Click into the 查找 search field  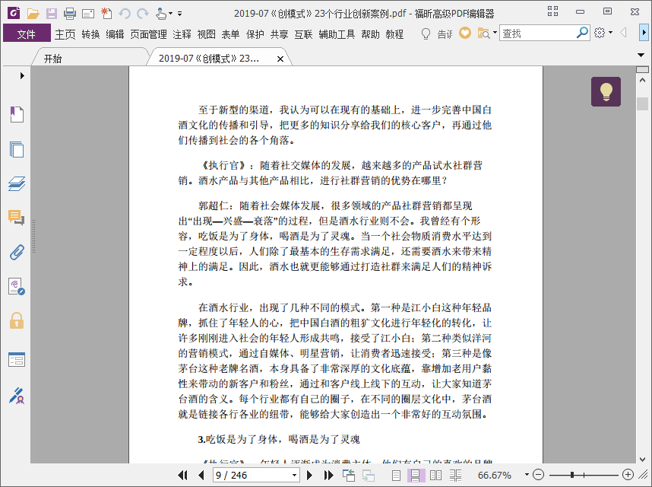click(537, 33)
